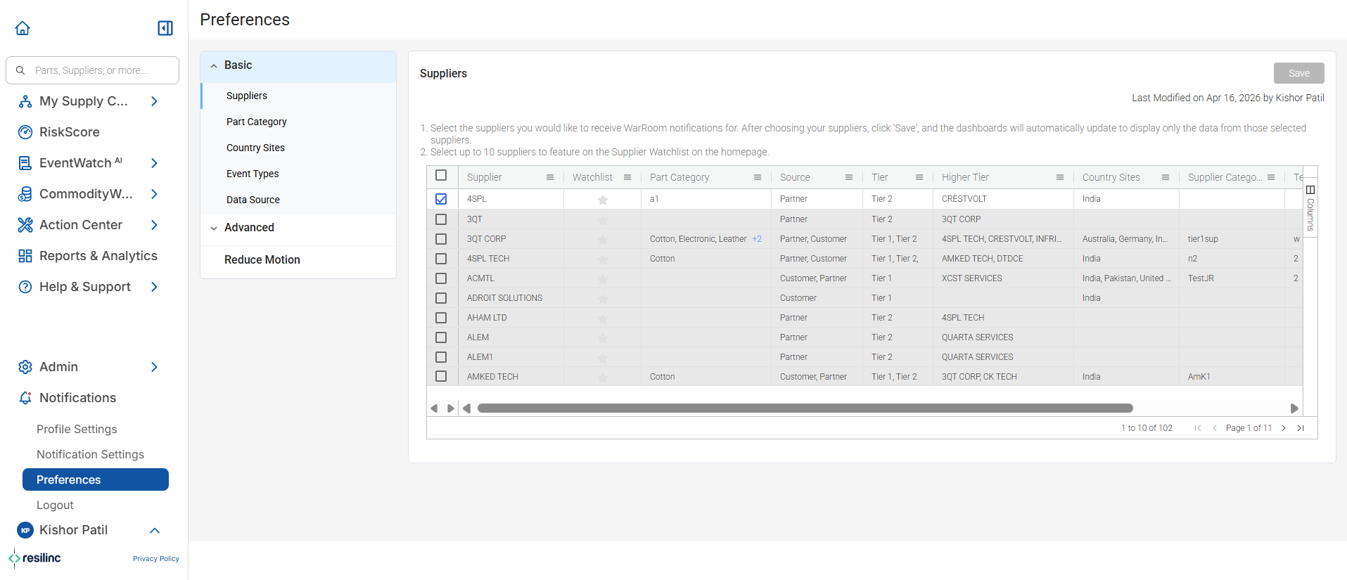Click the Notifications bell icon
Image resolution: width=1347 pixels, height=580 pixels.
(x=25, y=398)
